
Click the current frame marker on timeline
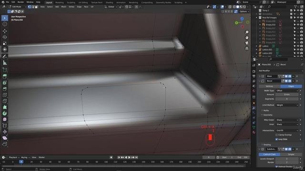pyautogui.click(x=21, y=161)
